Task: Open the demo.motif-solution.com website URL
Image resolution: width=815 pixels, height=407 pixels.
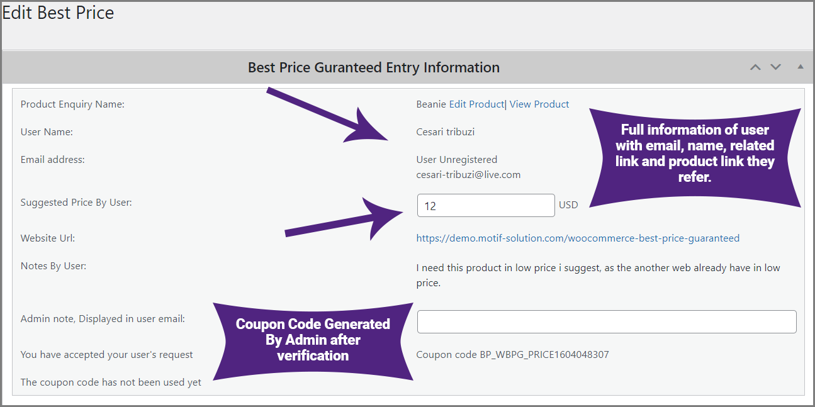Action: tap(578, 238)
